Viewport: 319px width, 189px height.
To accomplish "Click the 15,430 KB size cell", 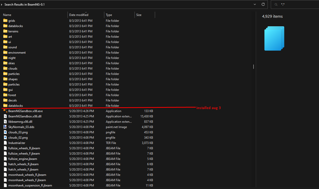I will [147, 116].
